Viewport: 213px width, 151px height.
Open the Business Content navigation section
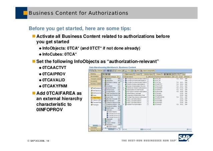95,84
